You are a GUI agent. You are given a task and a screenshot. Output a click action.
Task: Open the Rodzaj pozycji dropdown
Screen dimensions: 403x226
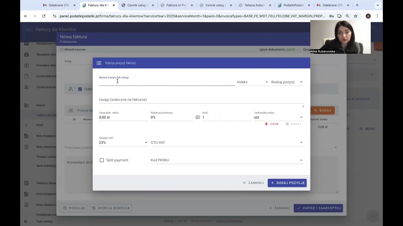coord(287,82)
